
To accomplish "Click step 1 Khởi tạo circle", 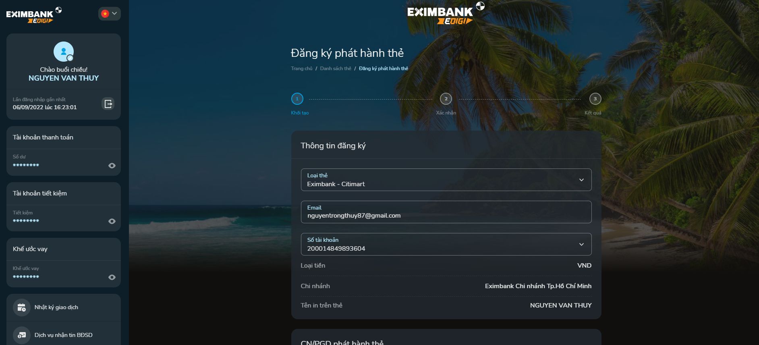I will pyautogui.click(x=297, y=99).
